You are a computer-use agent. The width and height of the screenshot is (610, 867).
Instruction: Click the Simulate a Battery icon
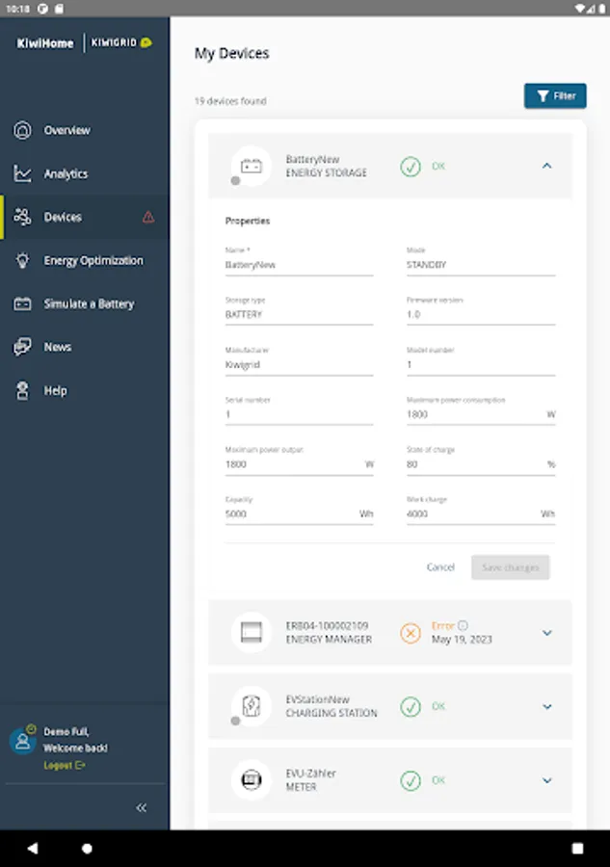(x=22, y=303)
